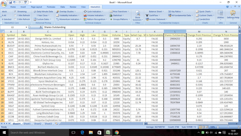This screenshot has height=136, width=241.
Task: Open Momentum Indicators menu
Action: click(68, 20)
